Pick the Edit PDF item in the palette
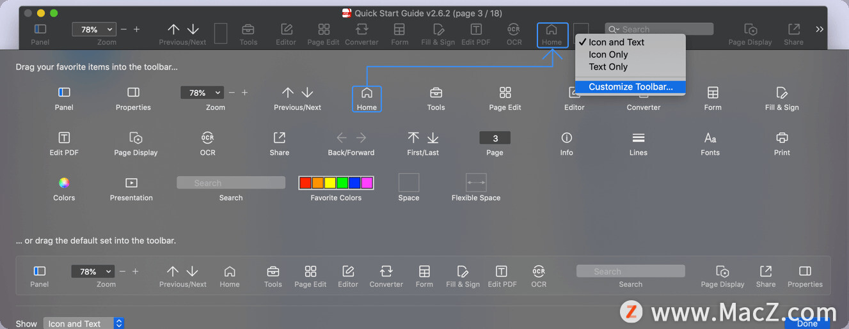Viewport: 849px width, 329px height. pyautogui.click(x=64, y=144)
